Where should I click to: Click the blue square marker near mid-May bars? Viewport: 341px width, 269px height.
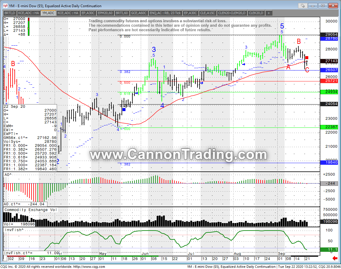[124, 110]
